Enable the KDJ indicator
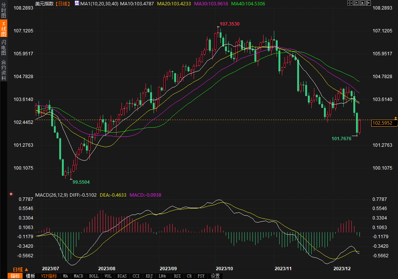This screenshot has width=398, height=279. click(x=149, y=276)
